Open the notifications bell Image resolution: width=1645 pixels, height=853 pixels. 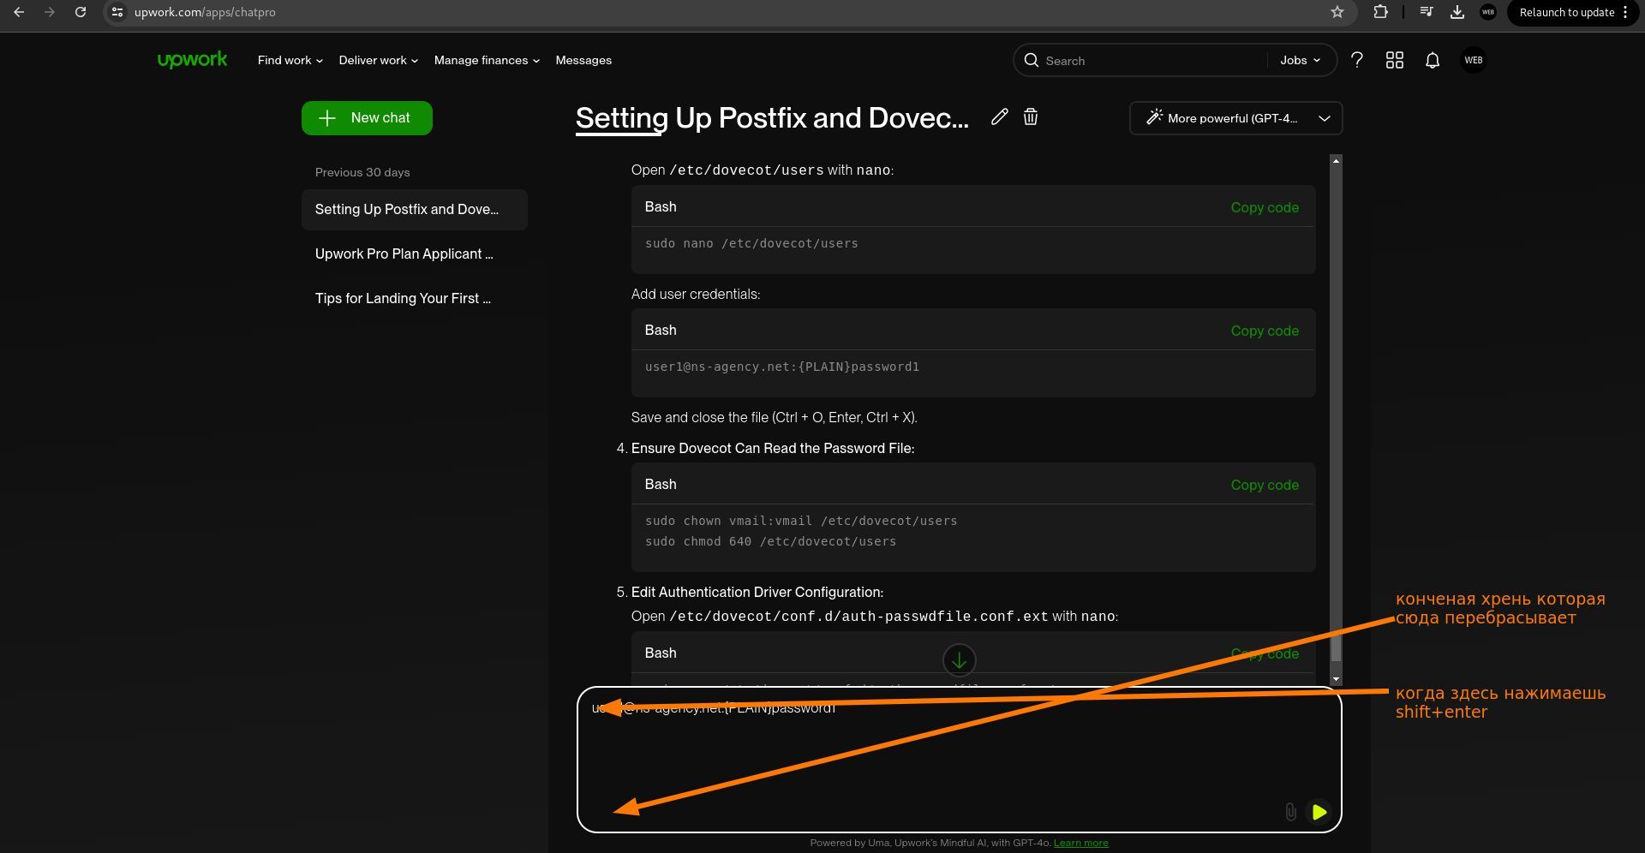[x=1432, y=61]
